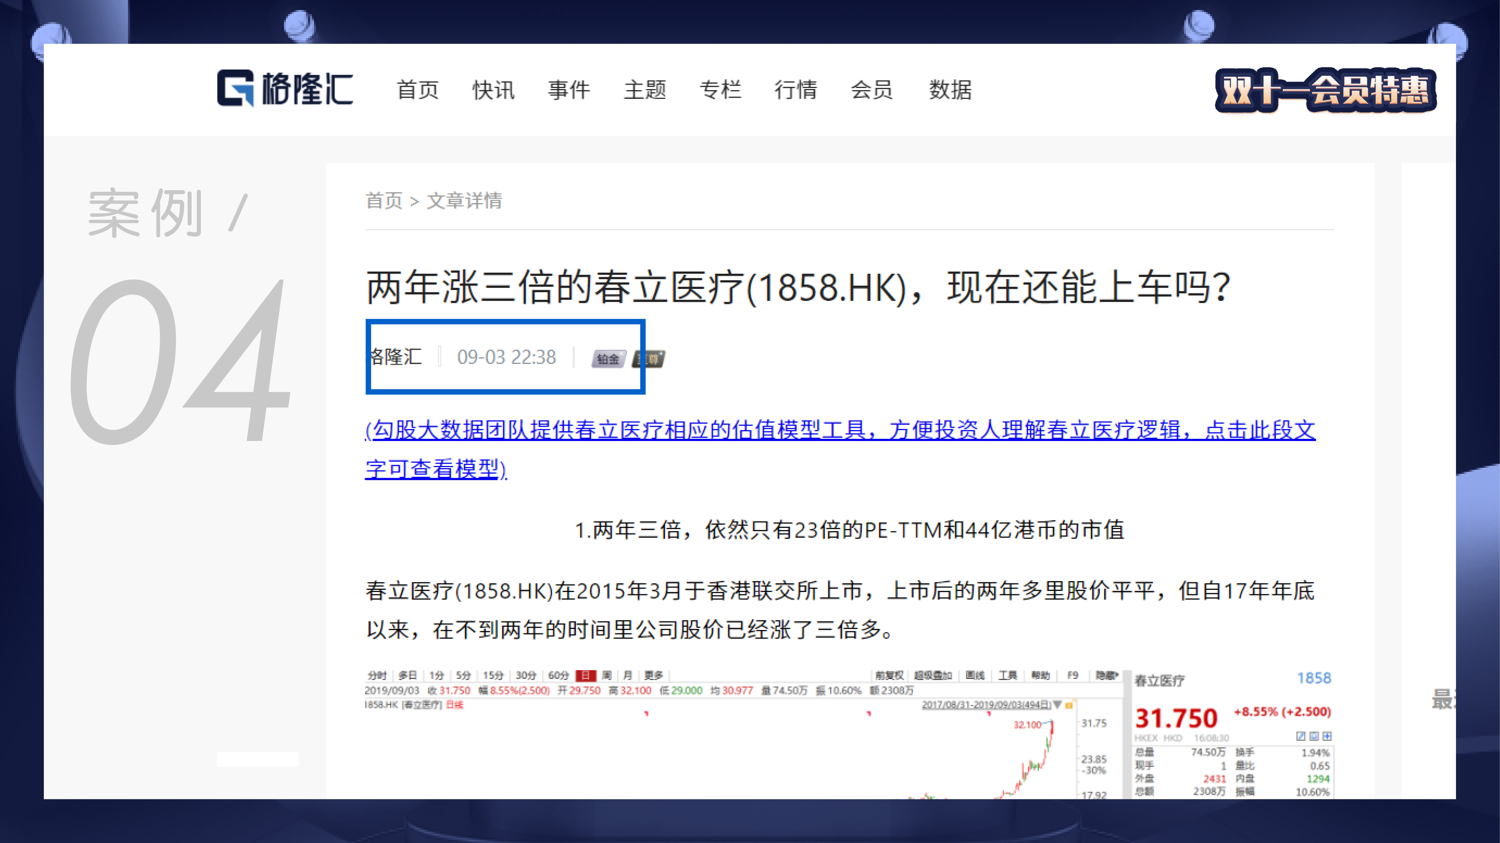
Task: Click the stock code 1858 in quote panel
Action: 1314,678
